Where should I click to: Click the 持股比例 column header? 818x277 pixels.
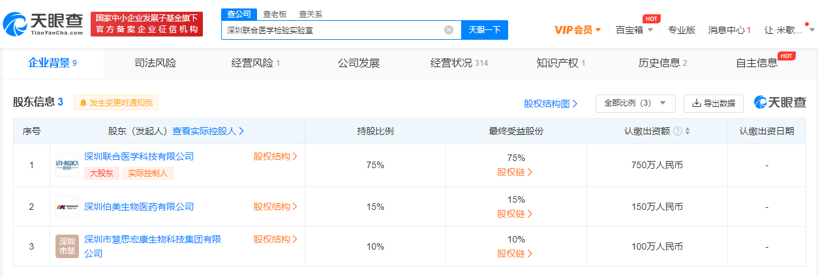[375, 131]
